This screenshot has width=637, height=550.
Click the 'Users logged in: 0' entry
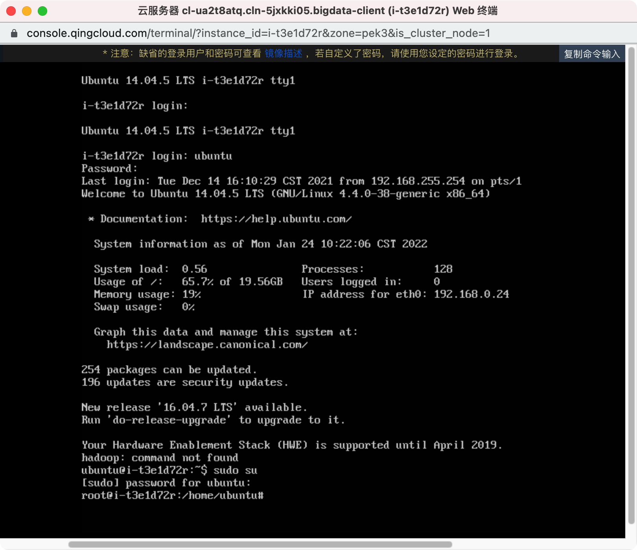pyautogui.click(x=371, y=282)
